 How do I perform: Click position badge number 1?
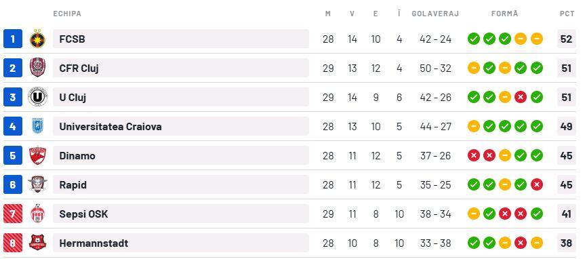(13, 39)
